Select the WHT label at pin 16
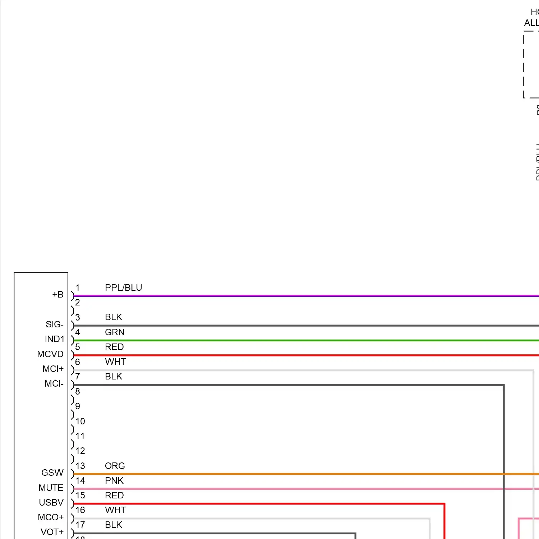The width and height of the screenshot is (539, 539). tap(115, 510)
